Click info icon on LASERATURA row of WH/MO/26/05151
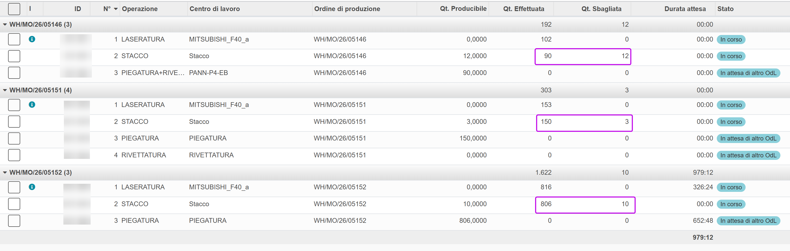Viewport: 790px width, 251px height. point(32,104)
